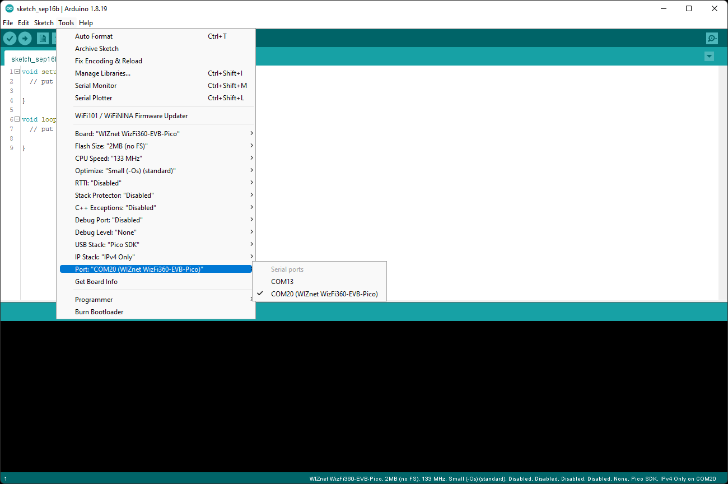Click the Upload arrow toolbar button

pyautogui.click(x=25, y=38)
